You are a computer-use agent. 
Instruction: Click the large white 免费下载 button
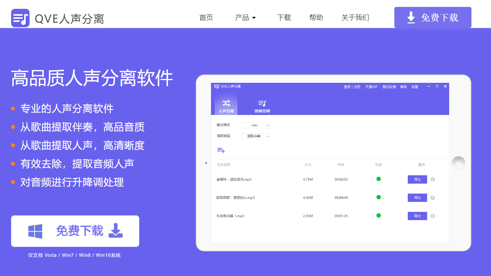75,231
